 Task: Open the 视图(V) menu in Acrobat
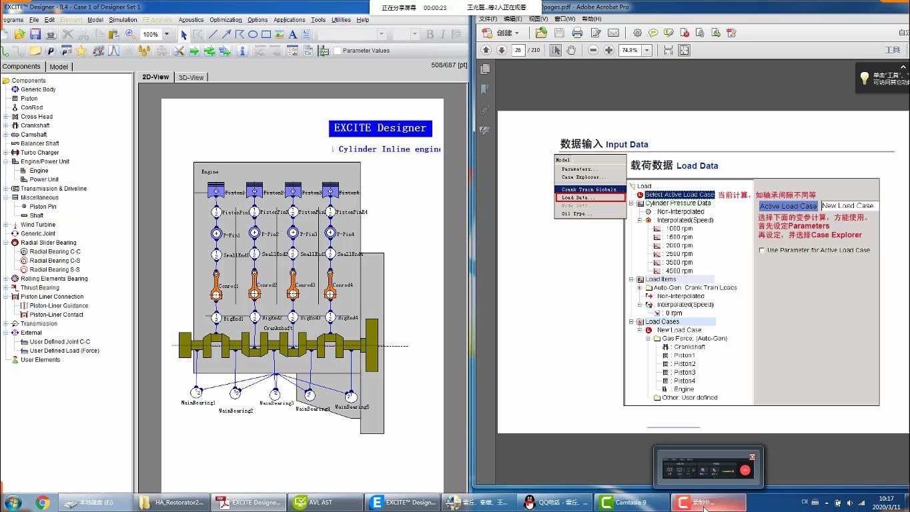[538, 19]
